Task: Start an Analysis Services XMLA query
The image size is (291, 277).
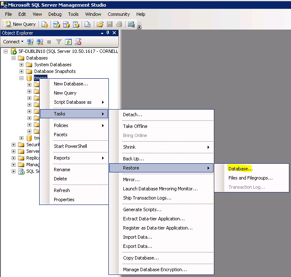Action: [x=76, y=24]
